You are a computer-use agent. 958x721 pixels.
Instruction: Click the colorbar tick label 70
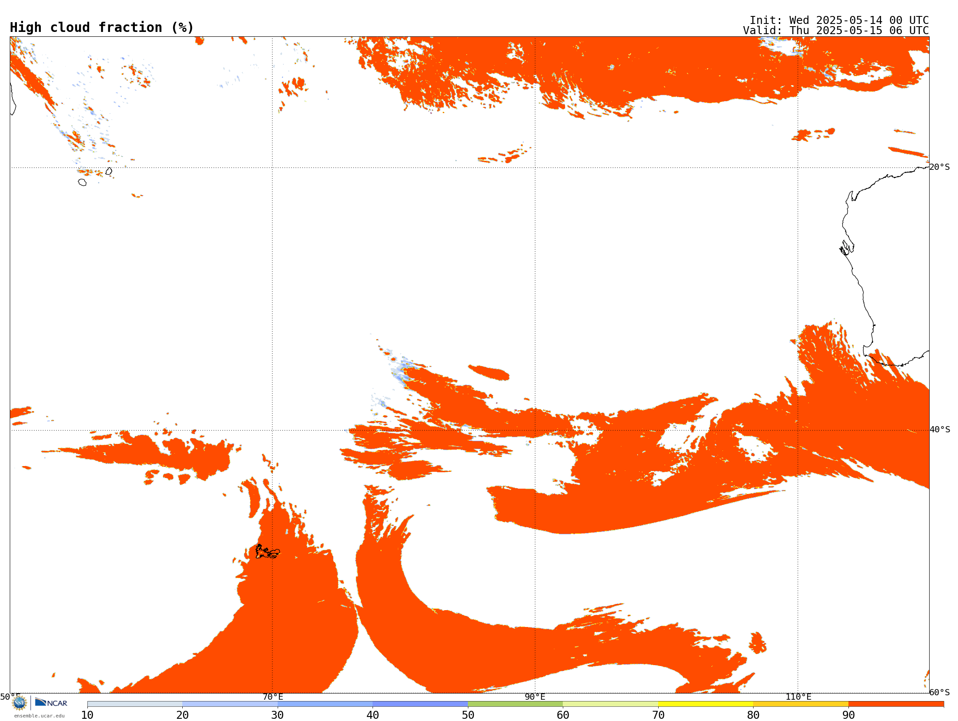(658, 715)
